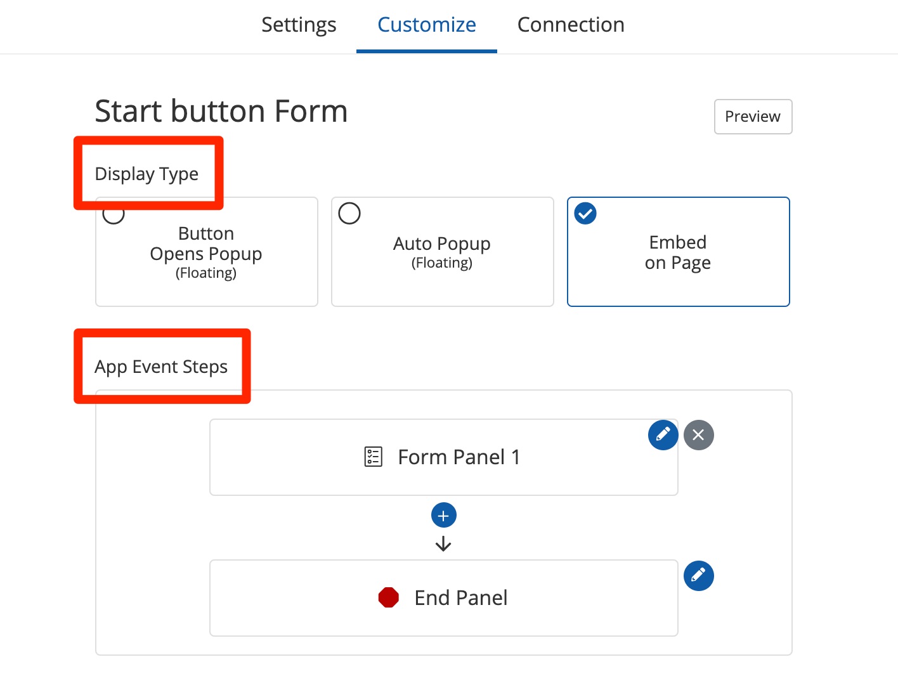Open the Settings tab
This screenshot has width=898, height=683.
coord(299,25)
